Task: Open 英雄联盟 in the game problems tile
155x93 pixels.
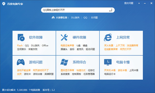Action: (x=49, y=74)
